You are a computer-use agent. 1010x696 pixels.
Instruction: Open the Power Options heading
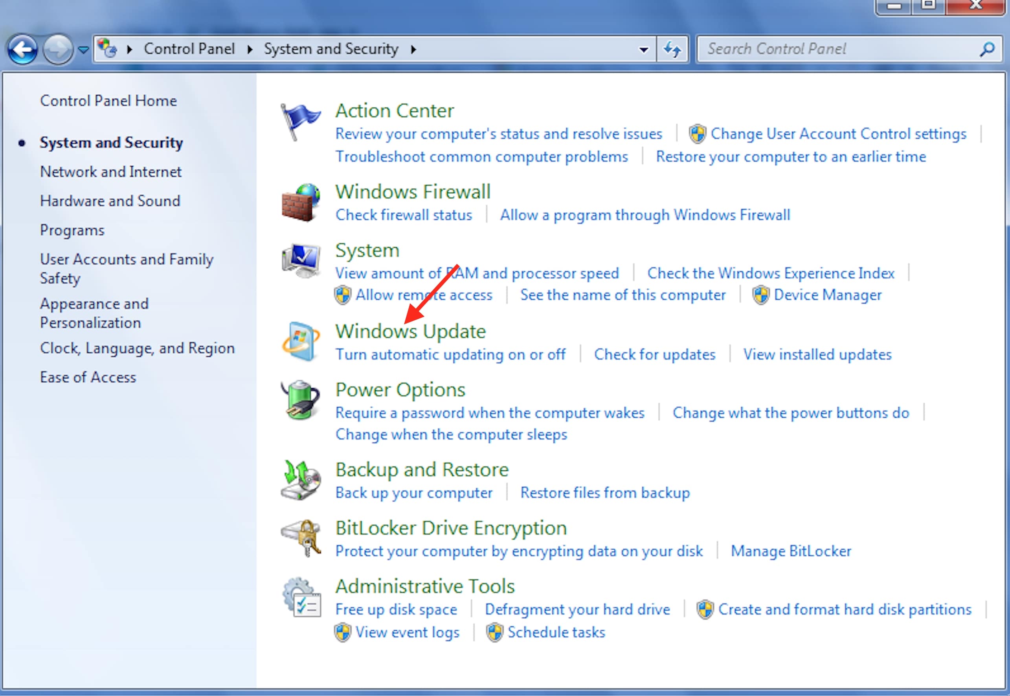(400, 390)
